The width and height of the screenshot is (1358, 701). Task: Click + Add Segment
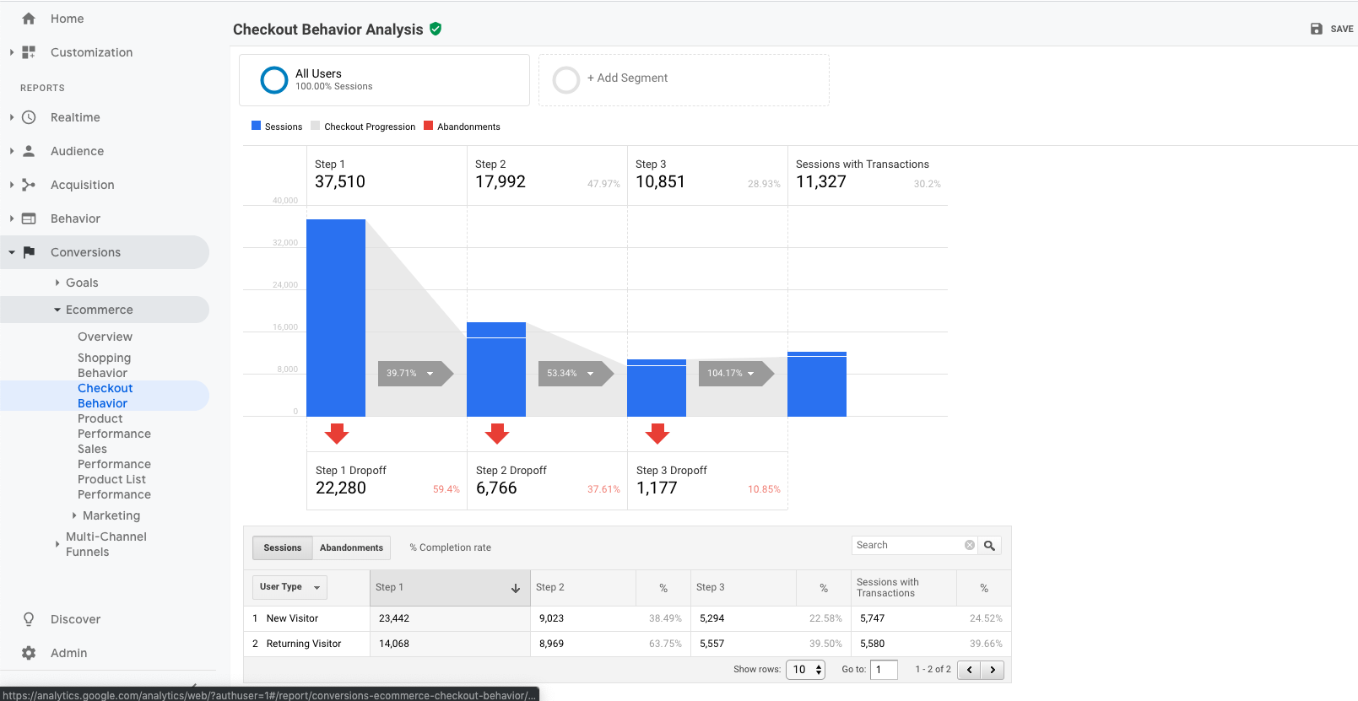point(627,78)
